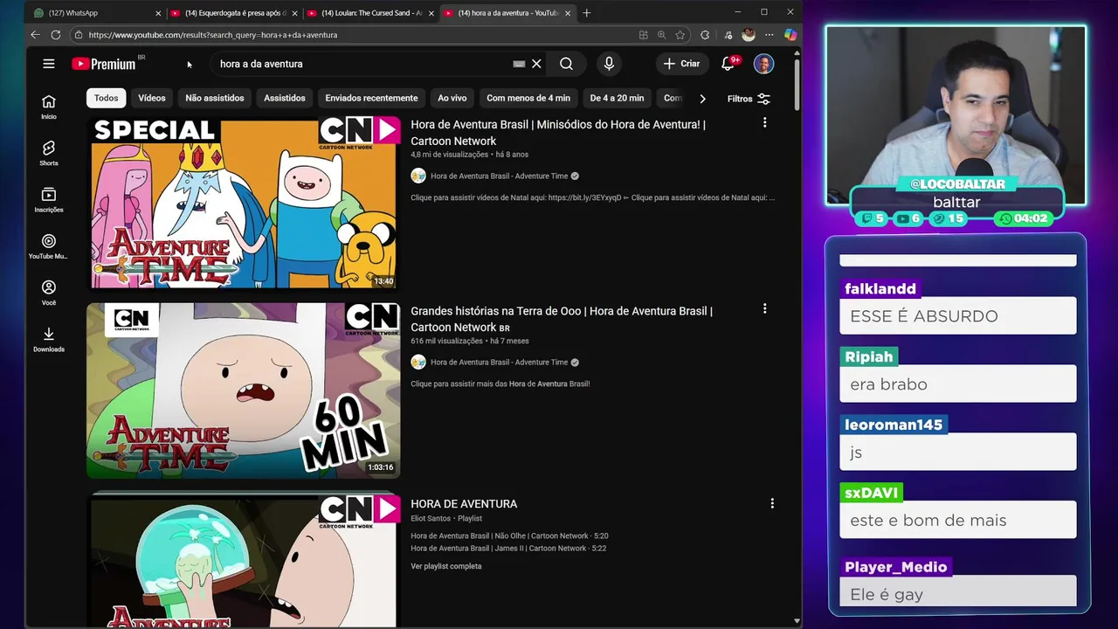
Task: Select the Enviados recentemente filter chip
Action: [371, 98]
